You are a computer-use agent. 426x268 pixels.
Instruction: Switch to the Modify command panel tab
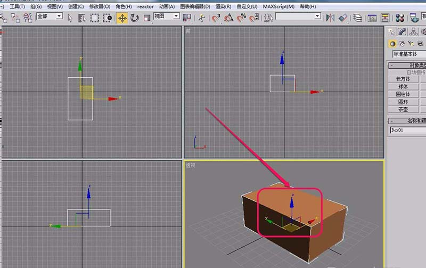403,32
